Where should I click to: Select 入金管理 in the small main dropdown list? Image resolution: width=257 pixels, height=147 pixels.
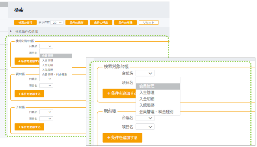[x=56, y=60]
